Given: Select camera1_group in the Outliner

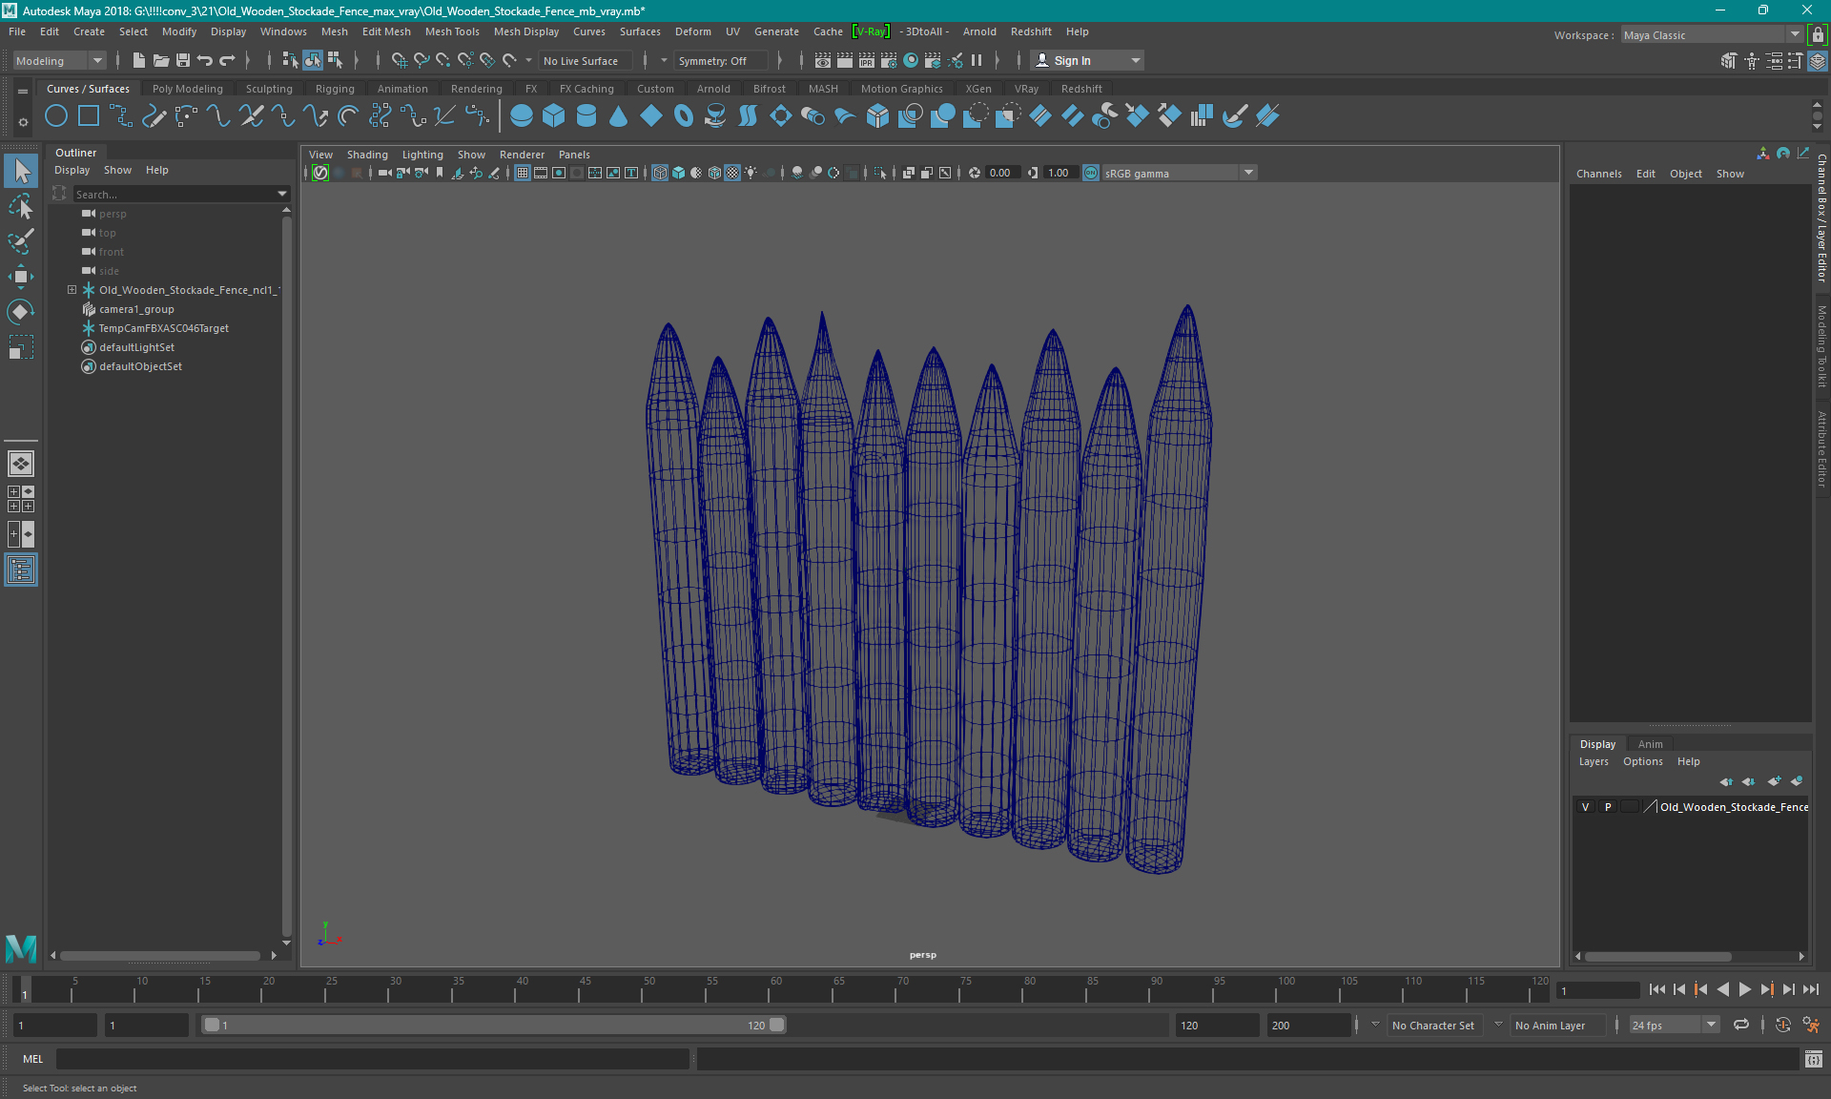Looking at the screenshot, I should [136, 309].
